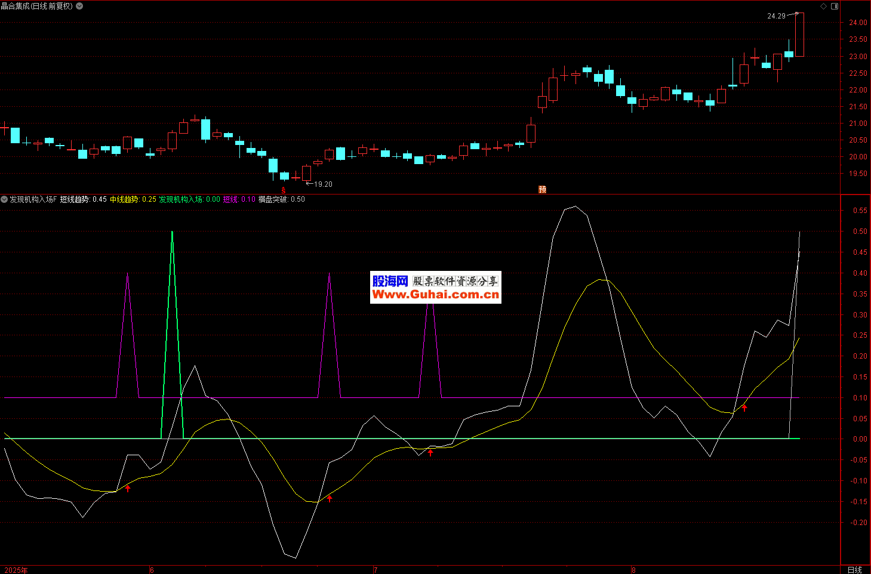Screen dimensions: 871x574
Task: Click the -0.20 indicator axis label
Action: tap(858, 523)
